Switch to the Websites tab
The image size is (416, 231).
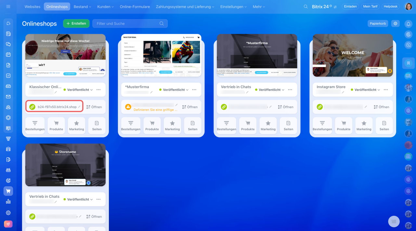[32, 6]
